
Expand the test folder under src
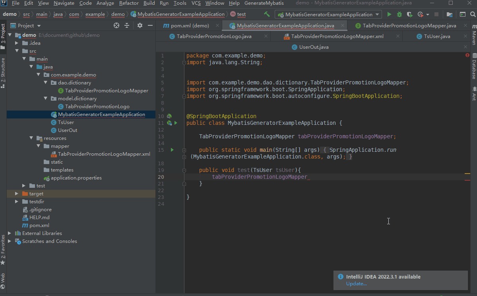24,186
